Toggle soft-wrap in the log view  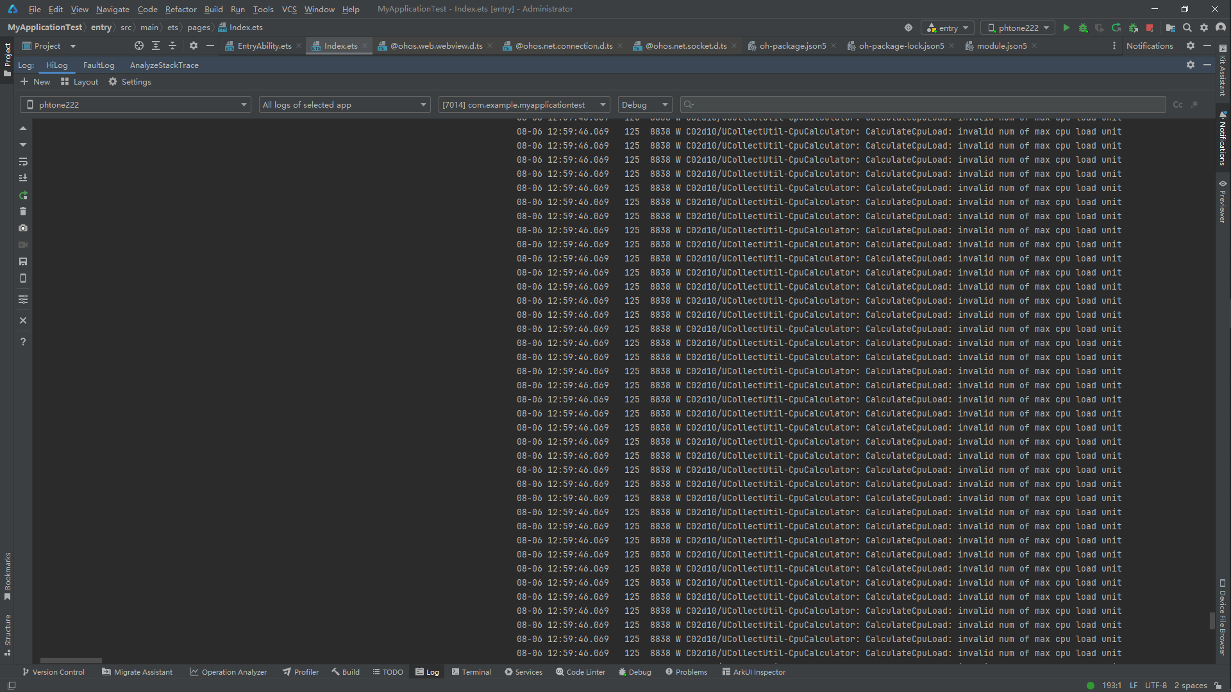coord(23,161)
